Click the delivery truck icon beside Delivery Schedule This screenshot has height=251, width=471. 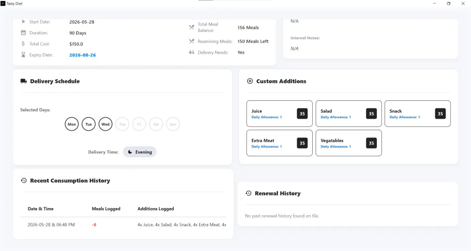(24, 81)
